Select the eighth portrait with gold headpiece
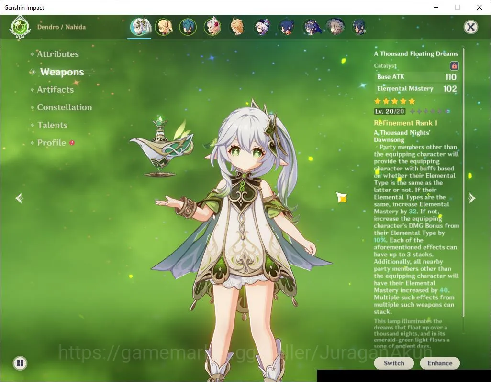 click(311, 27)
